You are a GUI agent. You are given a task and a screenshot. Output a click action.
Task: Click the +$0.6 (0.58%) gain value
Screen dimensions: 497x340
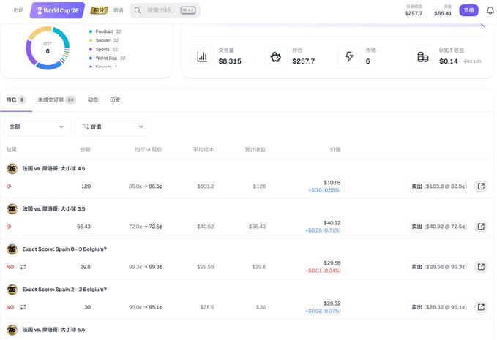click(324, 190)
